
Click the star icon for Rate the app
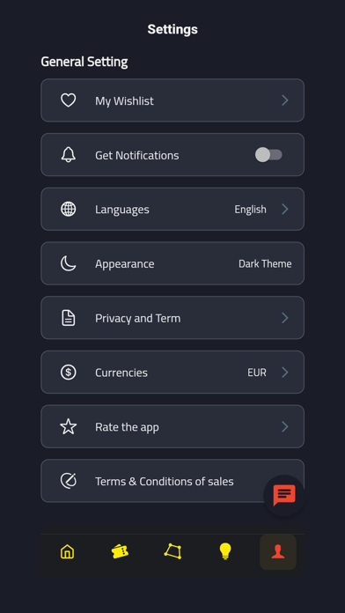coord(69,426)
